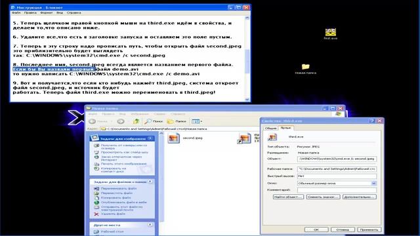Image resolution: width=420 pixels, height=236 pixels.
Task: Open Файл menu in Notepad
Action: pyautogui.click(x=16, y=12)
